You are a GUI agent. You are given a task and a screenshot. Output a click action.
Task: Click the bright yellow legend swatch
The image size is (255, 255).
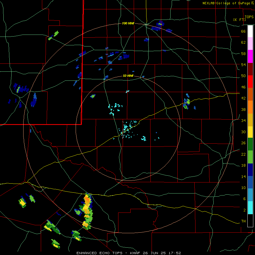coord(250,132)
